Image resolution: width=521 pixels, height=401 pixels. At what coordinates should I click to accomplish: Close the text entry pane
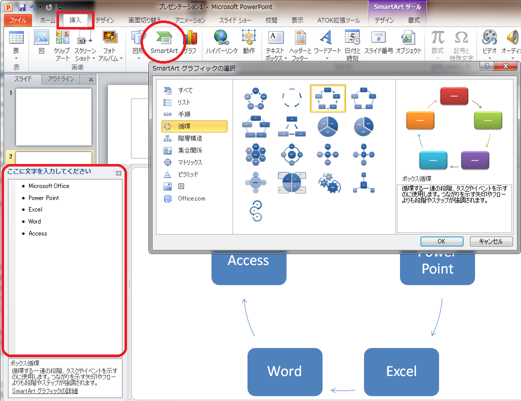click(x=118, y=173)
